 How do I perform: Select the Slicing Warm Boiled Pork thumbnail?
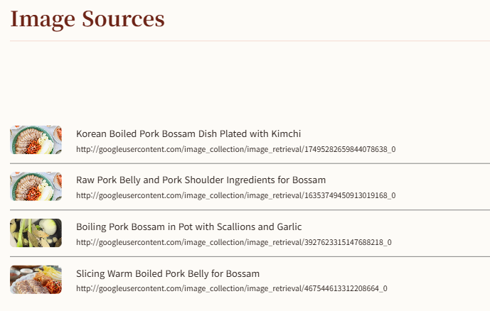pos(36,280)
